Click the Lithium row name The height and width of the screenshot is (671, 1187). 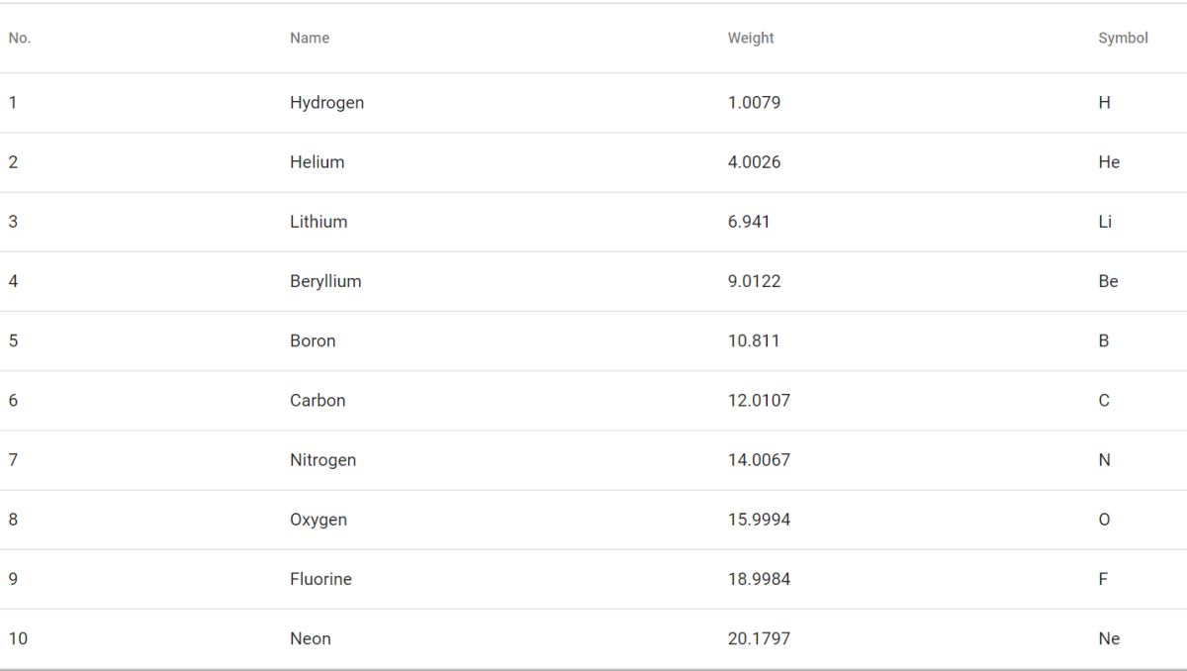[319, 222]
